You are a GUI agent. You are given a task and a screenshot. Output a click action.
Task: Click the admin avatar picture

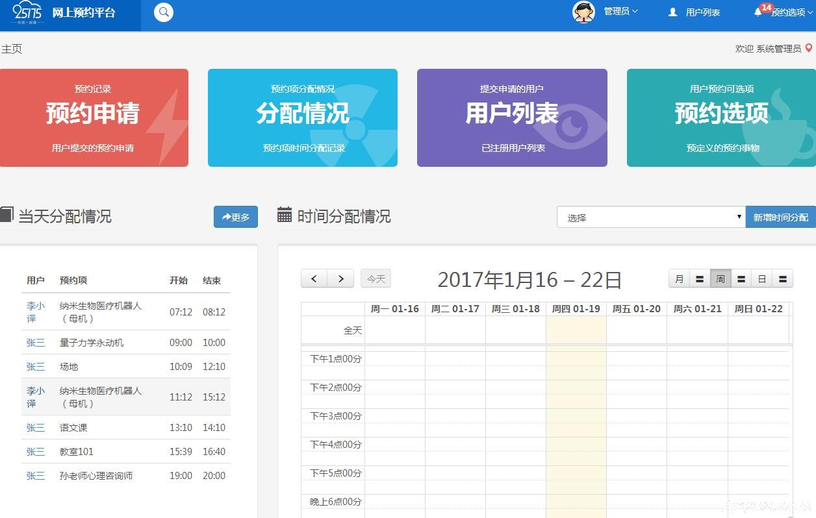point(582,11)
